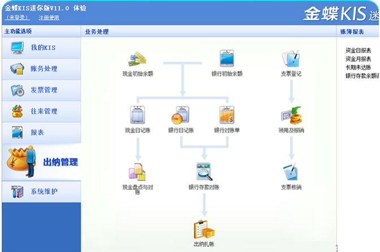Open the 长期未达账 report
Screen dimensions: 380x252
[358, 67]
